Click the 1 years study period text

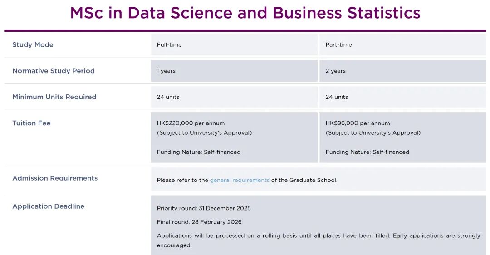click(x=167, y=71)
